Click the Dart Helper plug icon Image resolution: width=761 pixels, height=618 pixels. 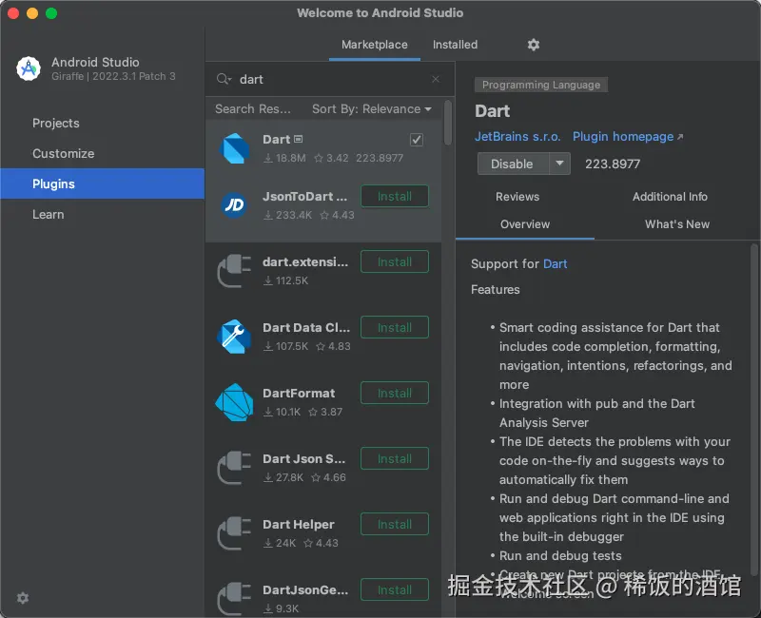point(234,533)
